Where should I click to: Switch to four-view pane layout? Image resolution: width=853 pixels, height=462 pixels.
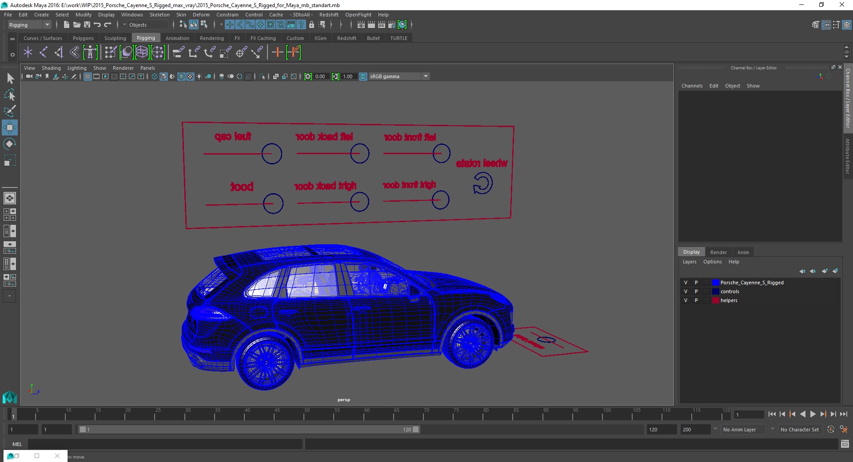[x=10, y=215]
